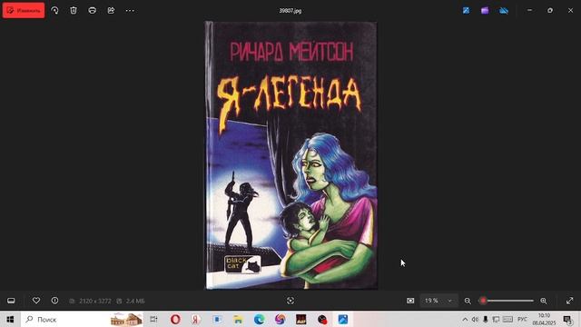Screen dimensions: 581x327
Task: Open the three-dots more options menu
Action: point(130,10)
